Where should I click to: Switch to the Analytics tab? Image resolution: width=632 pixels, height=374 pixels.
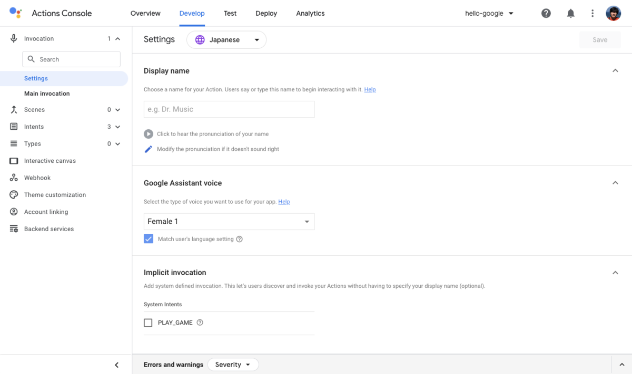310,13
